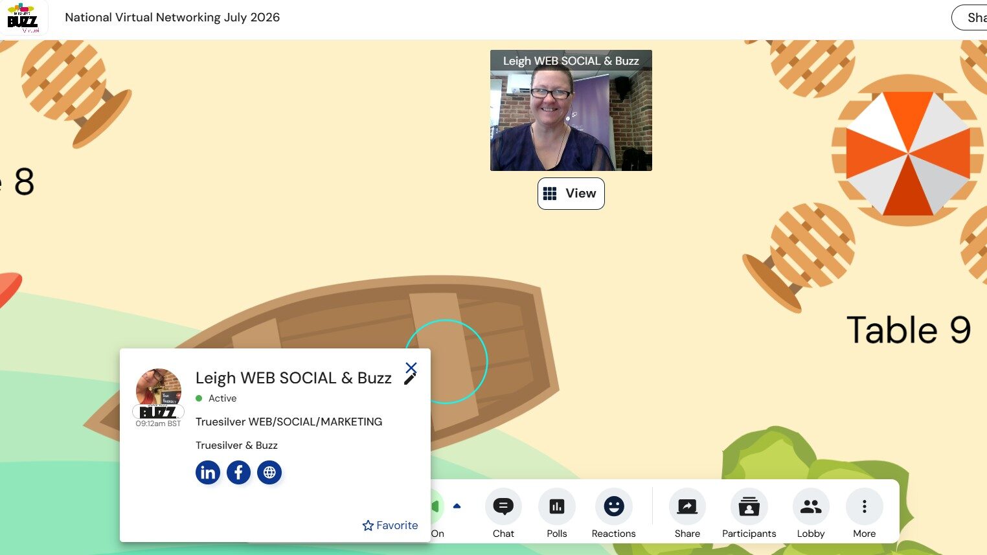The height and width of the screenshot is (555, 987).
Task: Click the event title National Virtual Networking July 2026
Action: pos(172,17)
